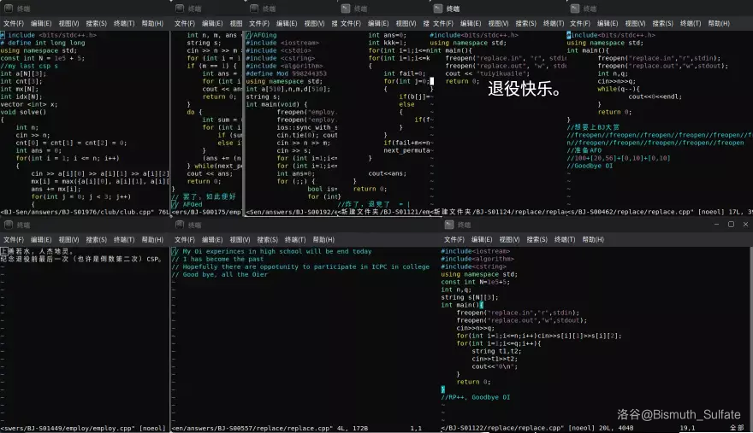This screenshot has height=433, width=753.
Task: Click terminal icon of the AFOing code window
Action: 253,9
